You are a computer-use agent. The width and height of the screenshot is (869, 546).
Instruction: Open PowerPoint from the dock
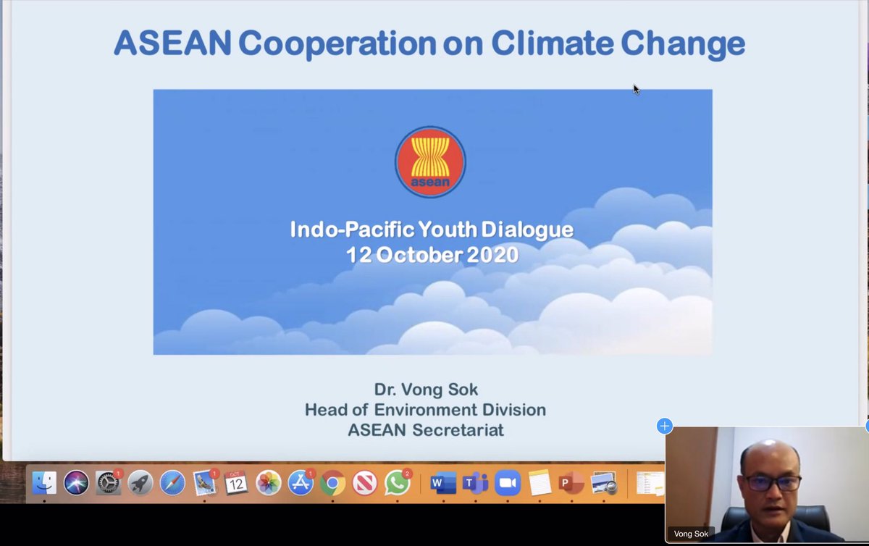point(571,482)
